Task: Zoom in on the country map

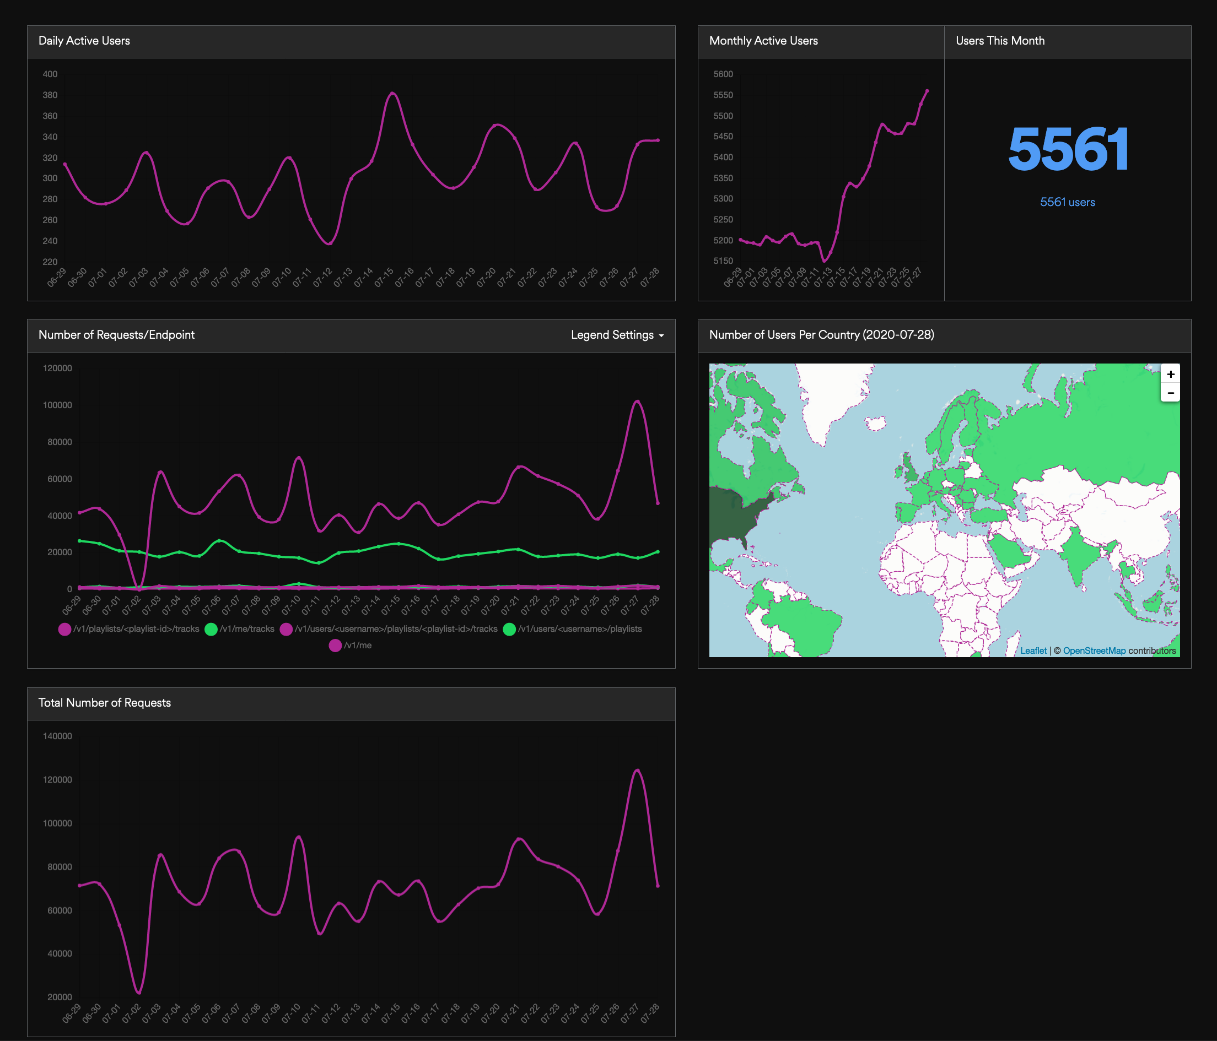Action: pos(1170,374)
